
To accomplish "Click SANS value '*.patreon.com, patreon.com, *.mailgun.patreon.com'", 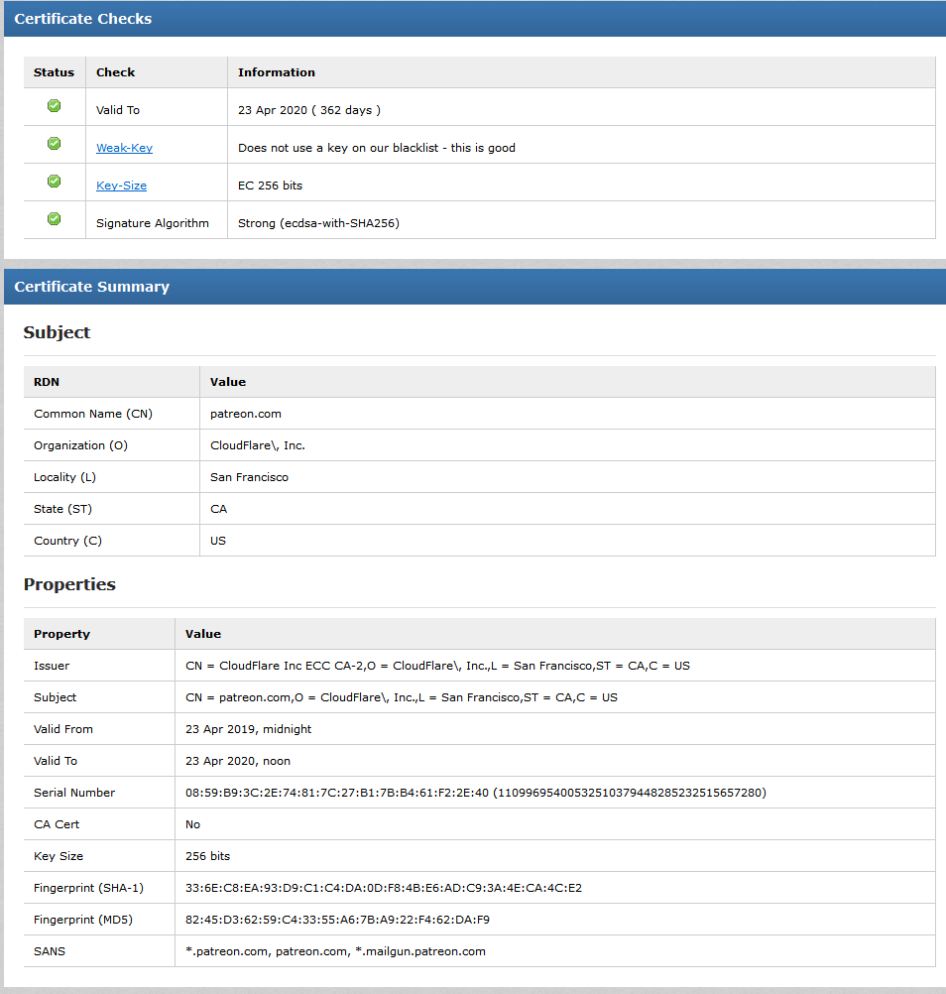I will pyautogui.click(x=336, y=951).
